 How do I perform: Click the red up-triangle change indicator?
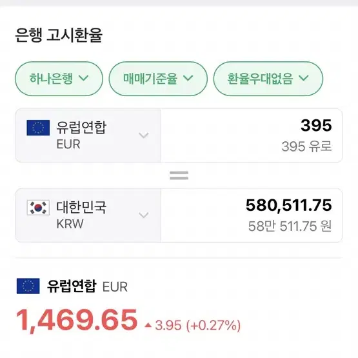pyautogui.click(x=148, y=325)
